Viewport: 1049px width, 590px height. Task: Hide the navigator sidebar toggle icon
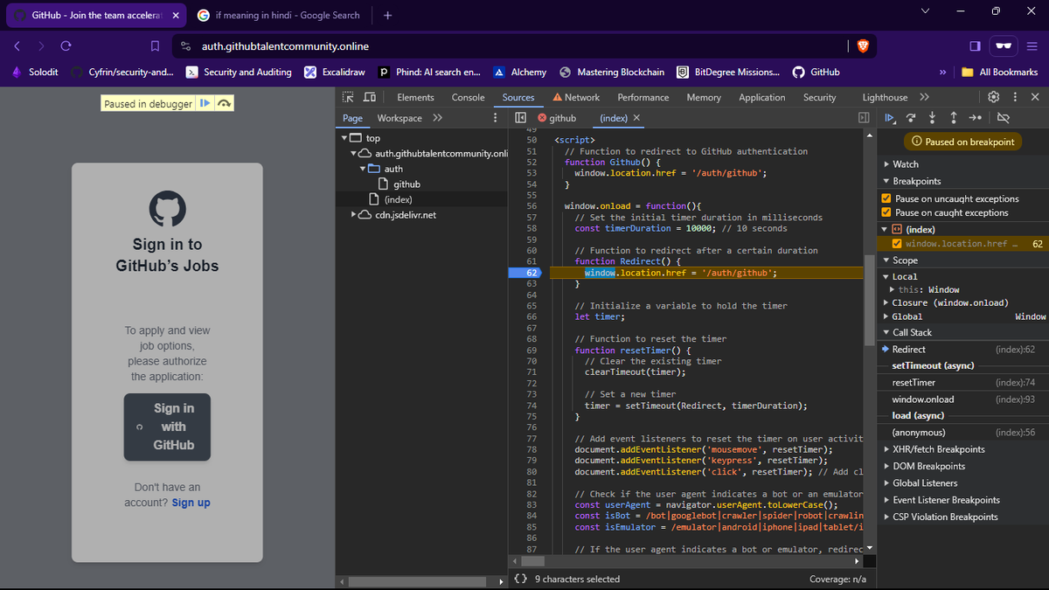(520, 118)
